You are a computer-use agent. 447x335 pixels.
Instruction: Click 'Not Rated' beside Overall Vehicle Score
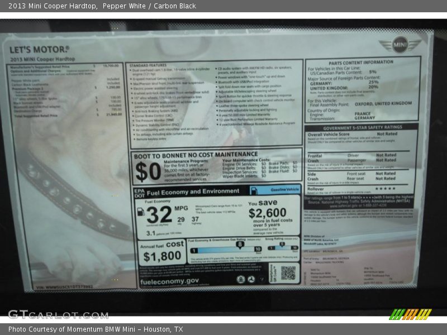click(x=387, y=134)
